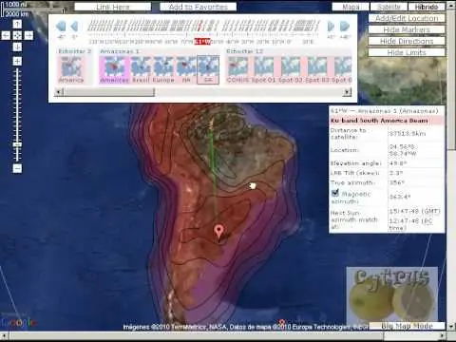
Task: Jump satellites far right with the double arrow
Action: 345,27
